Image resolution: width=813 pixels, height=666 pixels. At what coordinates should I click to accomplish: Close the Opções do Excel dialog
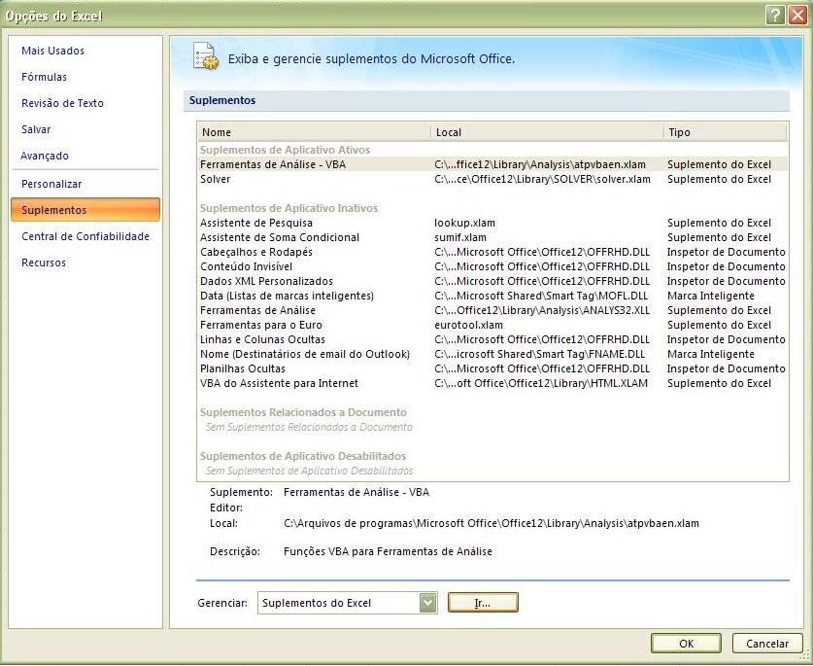tap(796, 15)
